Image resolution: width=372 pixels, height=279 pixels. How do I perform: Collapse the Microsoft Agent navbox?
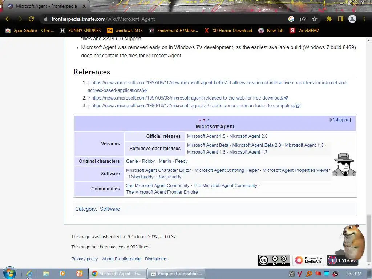[340, 120]
